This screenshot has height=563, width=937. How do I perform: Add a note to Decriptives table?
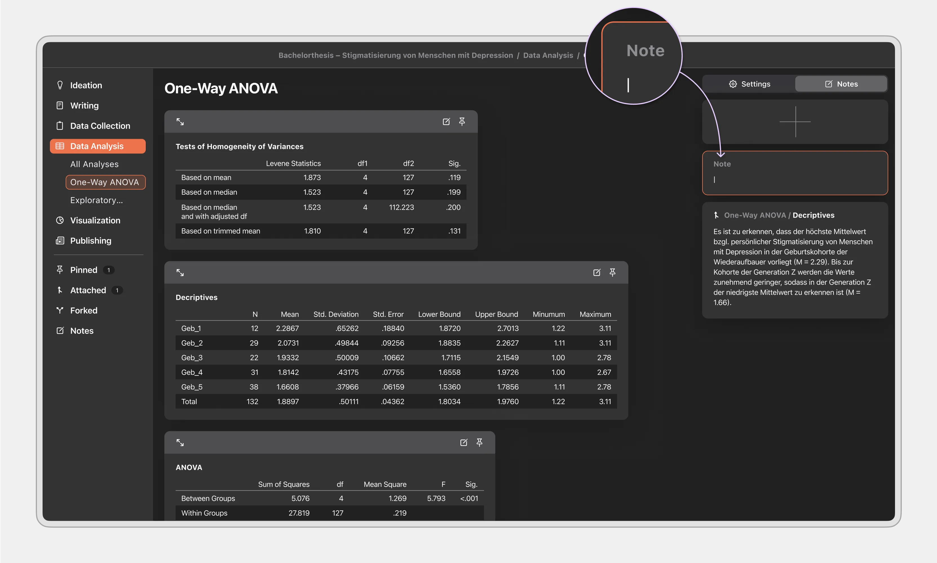pyautogui.click(x=597, y=272)
